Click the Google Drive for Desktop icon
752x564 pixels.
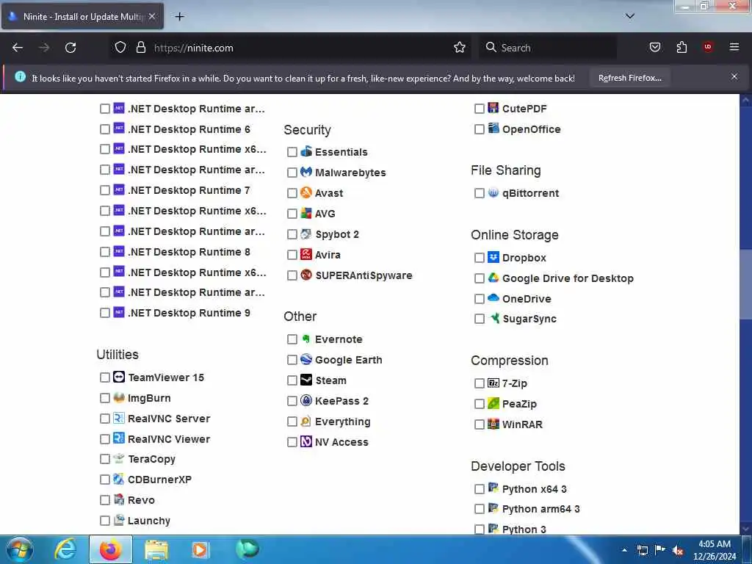pos(493,278)
